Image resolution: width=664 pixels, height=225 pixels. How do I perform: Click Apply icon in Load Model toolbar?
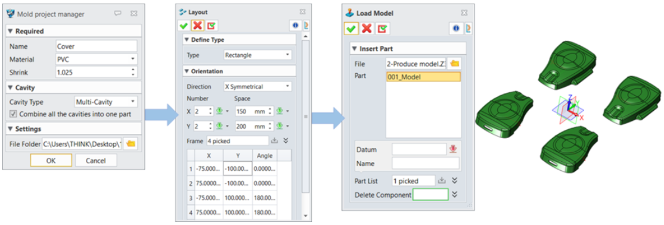[383, 29]
